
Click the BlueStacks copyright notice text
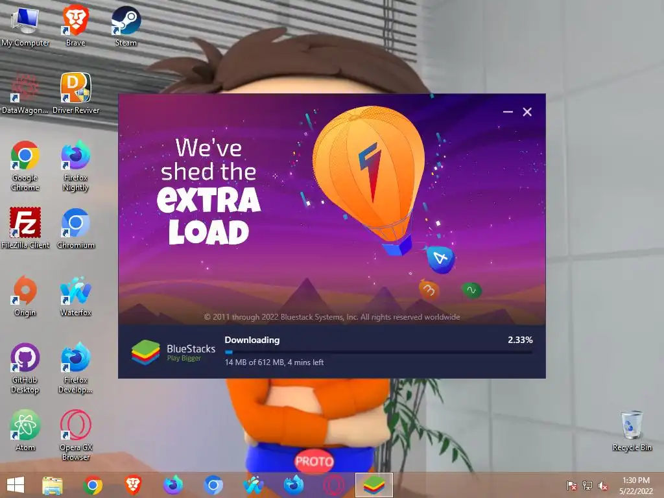click(332, 316)
